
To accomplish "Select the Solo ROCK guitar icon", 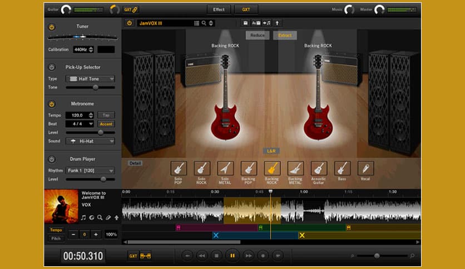I will tap(202, 168).
